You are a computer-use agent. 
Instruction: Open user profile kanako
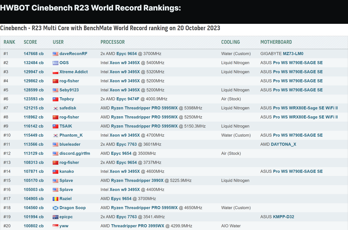[67, 172]
